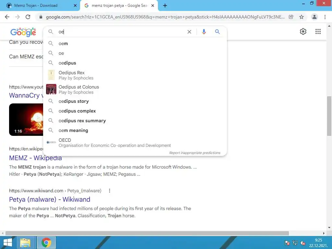Choose Oedipus at Colonus suggestion

(x=135, y=89)
